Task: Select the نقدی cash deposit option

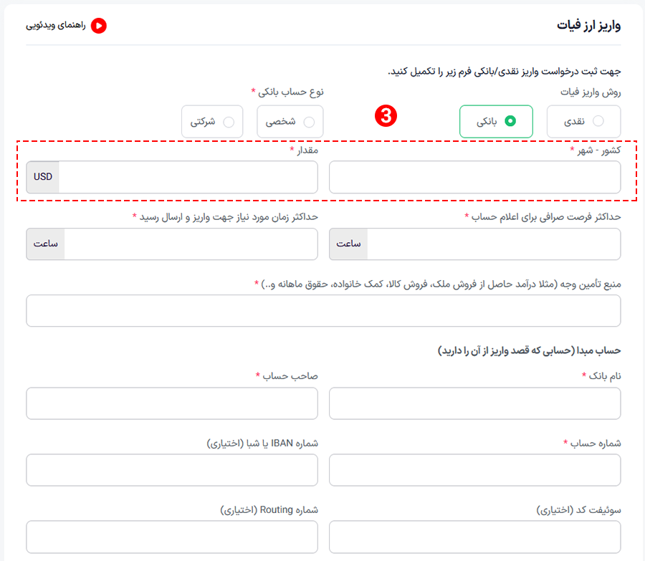Action: coord(583,121)
